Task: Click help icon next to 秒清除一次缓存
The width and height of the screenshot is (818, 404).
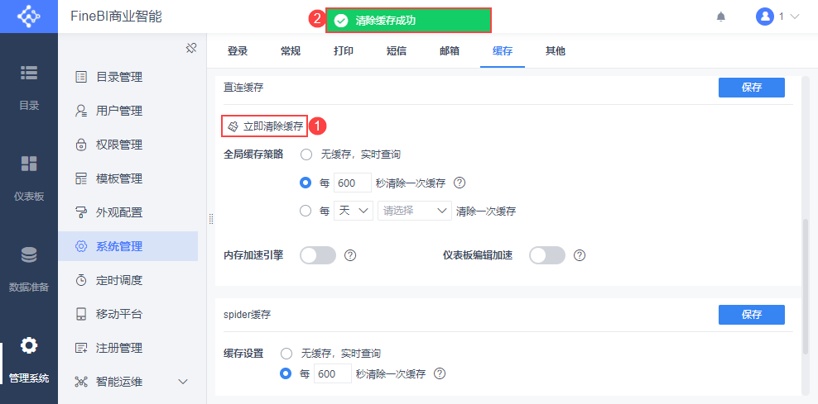Action: [x=460, y=183]
